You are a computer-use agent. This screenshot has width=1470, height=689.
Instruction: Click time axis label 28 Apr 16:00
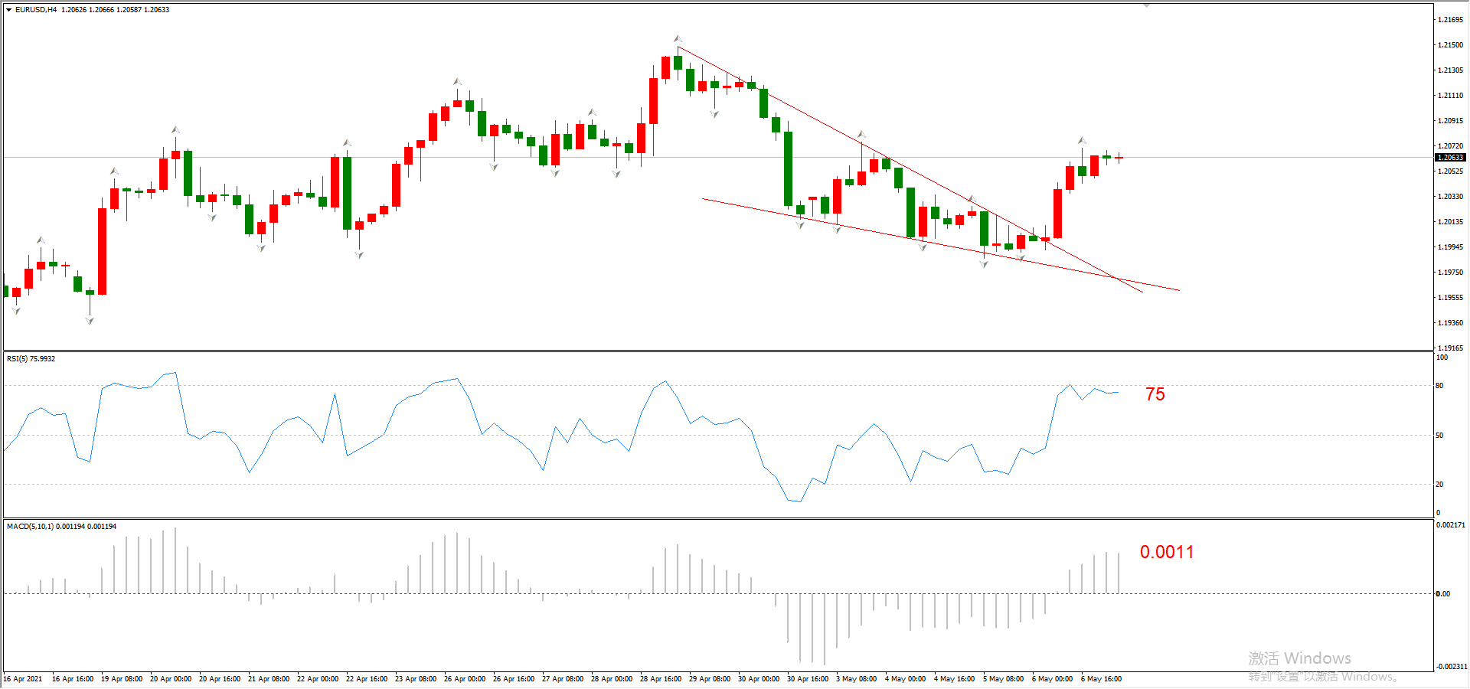coord(661,679)
